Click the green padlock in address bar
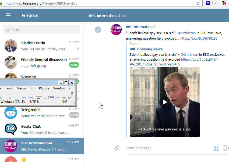The height and width of the screenshot is (164, 229). tap(1, 3)
